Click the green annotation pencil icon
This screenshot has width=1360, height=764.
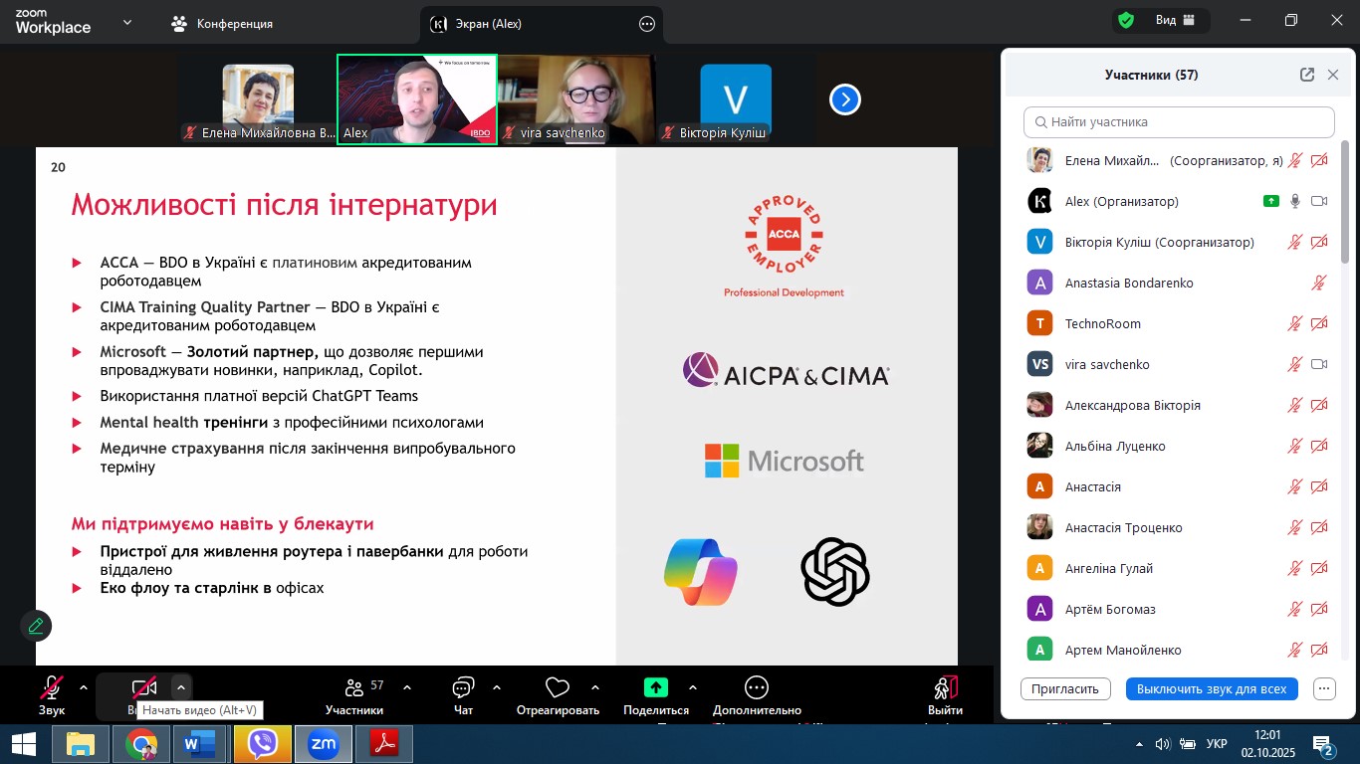tap(36, 626)
